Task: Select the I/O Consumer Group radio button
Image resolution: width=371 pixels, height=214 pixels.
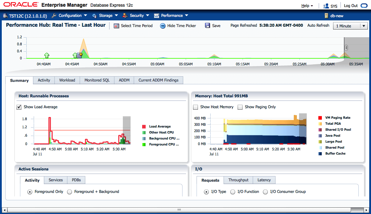Action: [265, 192]
